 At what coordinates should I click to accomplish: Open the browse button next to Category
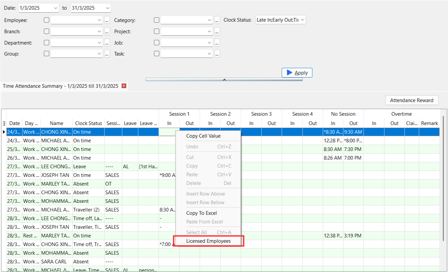(217, 20)
